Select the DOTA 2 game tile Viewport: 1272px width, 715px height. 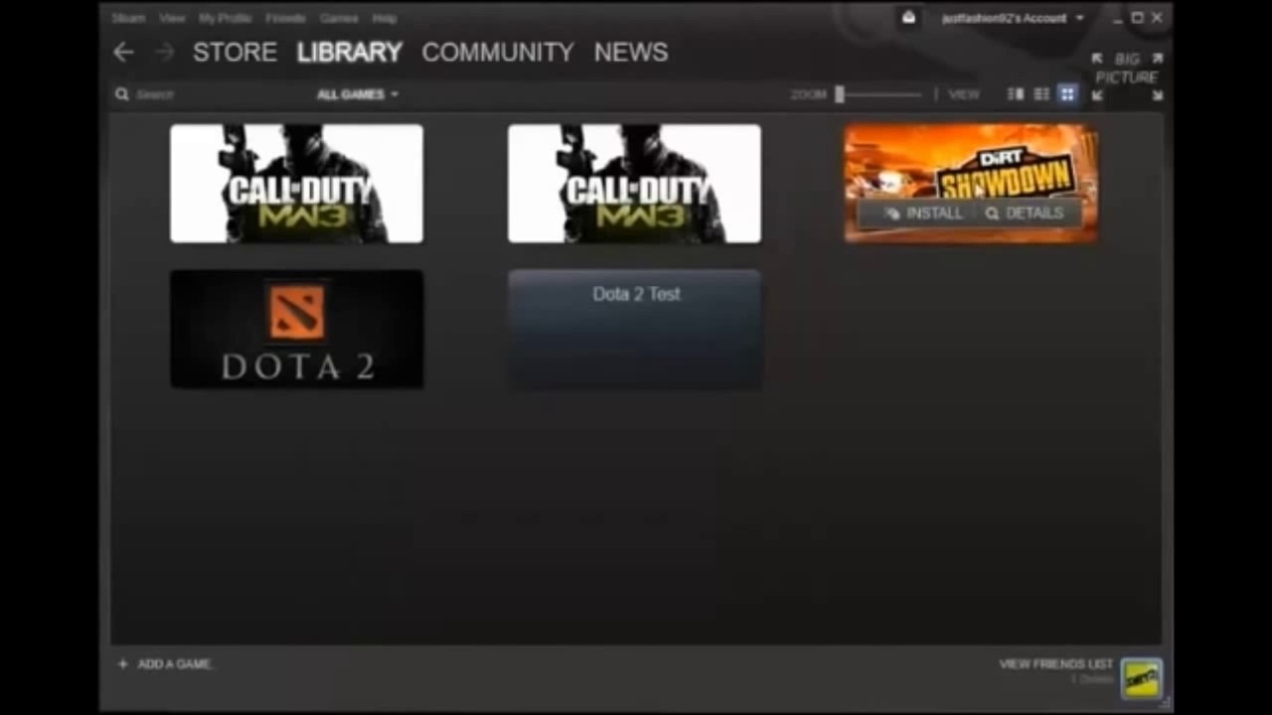tap(297, 330)
